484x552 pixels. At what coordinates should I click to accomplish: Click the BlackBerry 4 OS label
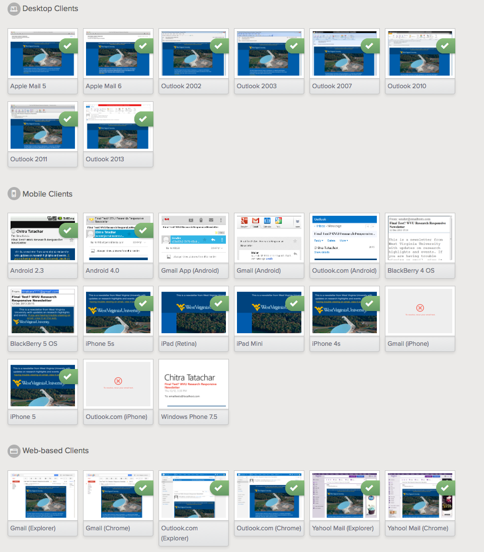411,270
